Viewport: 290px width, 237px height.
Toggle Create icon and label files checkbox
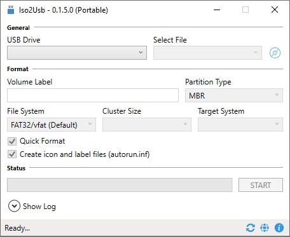pyautogui.click(x=12, y=154)
